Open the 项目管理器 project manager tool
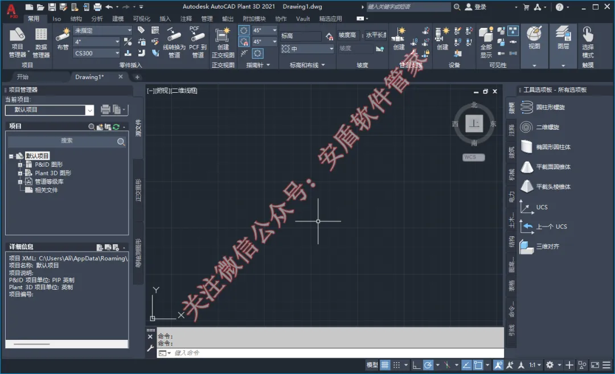The width and height of the screenshot is (615, 374). coord(17,42)
